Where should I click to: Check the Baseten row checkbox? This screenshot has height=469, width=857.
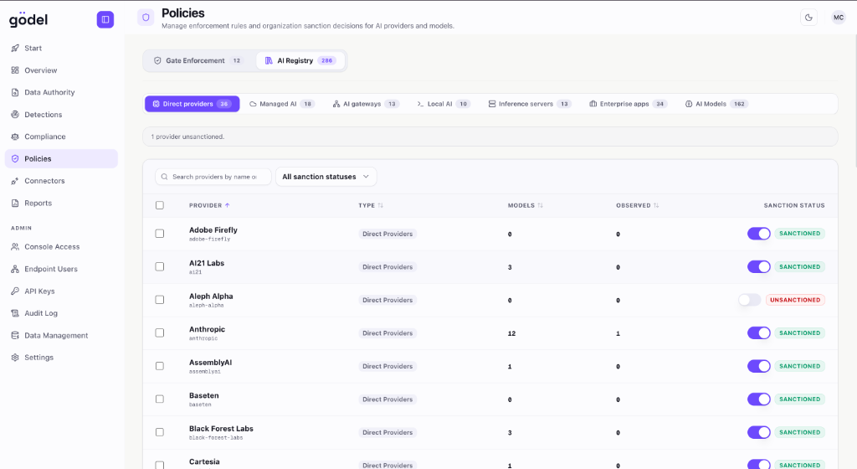(160, 399)
